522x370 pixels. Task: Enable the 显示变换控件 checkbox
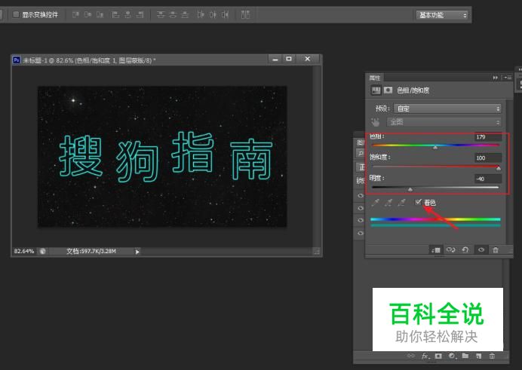pyautogui.click(x=15, y=14)
